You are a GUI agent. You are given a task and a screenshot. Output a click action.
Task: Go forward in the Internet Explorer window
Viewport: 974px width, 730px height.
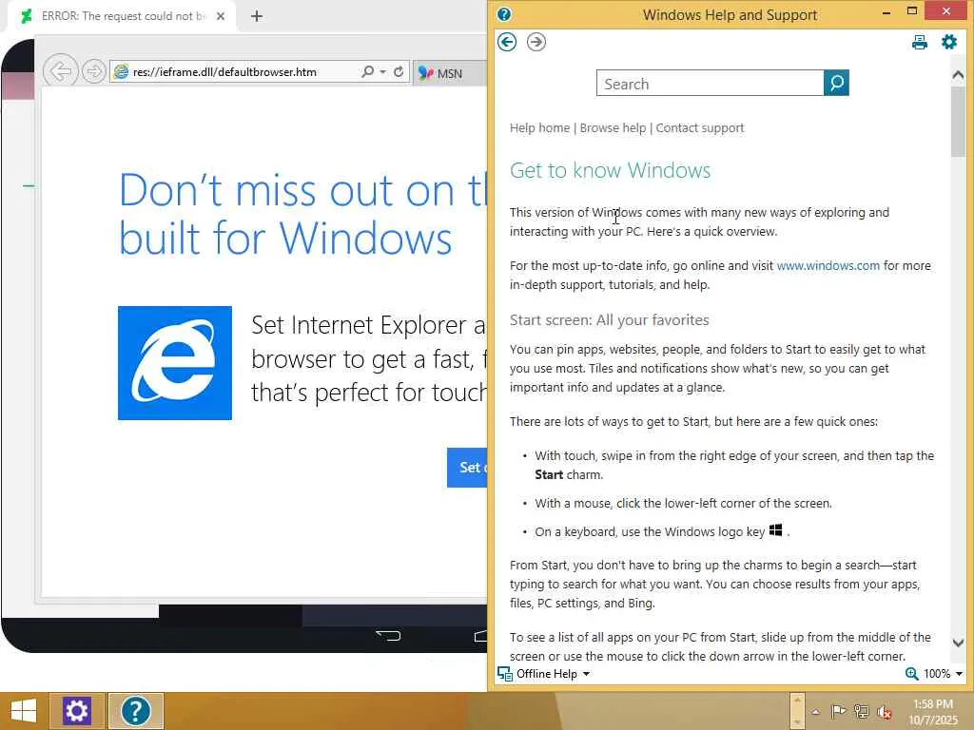[94, 72]
